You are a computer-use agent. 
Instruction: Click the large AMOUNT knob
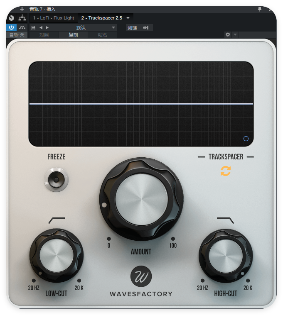pos(141,199)
